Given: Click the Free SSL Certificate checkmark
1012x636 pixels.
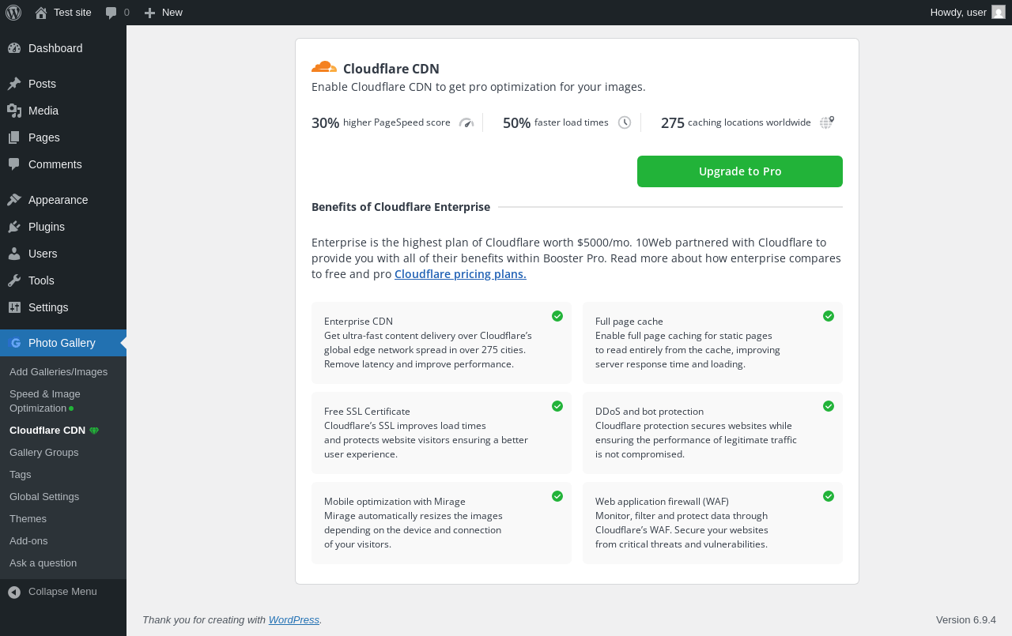Looking at the screenshot, I should (x=557, y=406).
